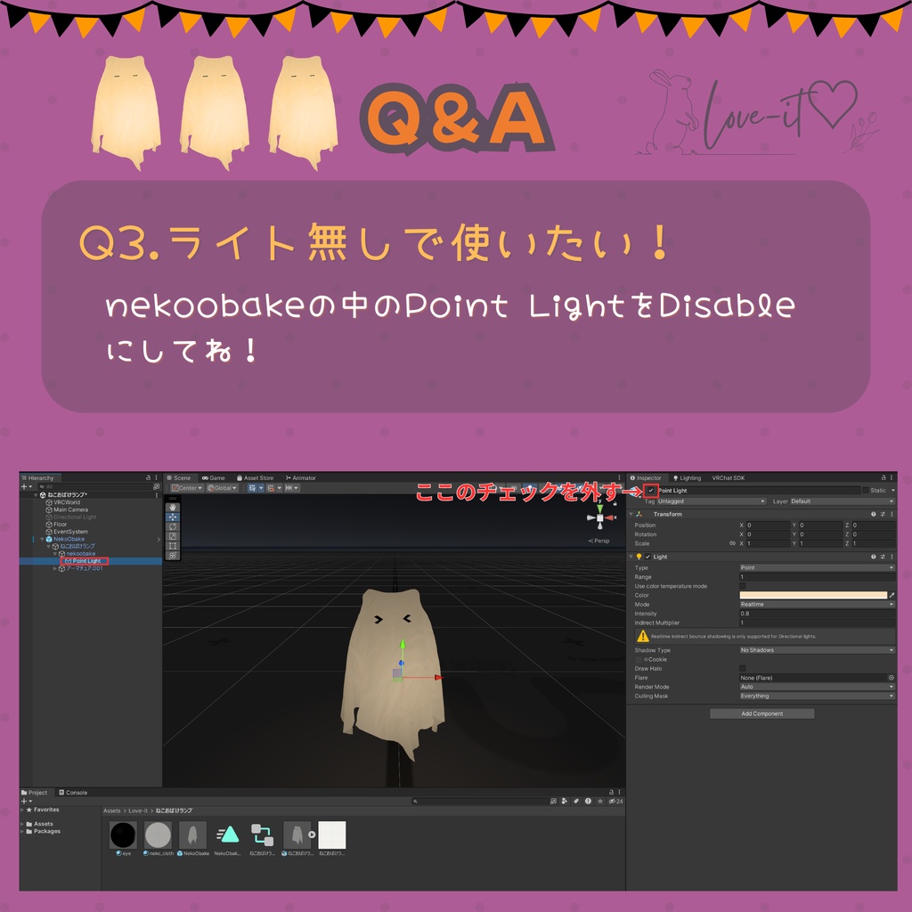Open the Culling Mask dropdown
Screen dimensions: 912x912
pyautogui.click(x=817, y=696)
